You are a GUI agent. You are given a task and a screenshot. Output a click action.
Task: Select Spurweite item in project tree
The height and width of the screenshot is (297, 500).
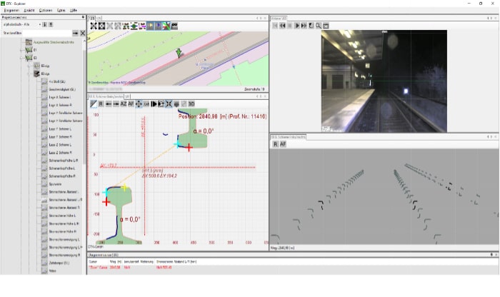tap(56, 183)
